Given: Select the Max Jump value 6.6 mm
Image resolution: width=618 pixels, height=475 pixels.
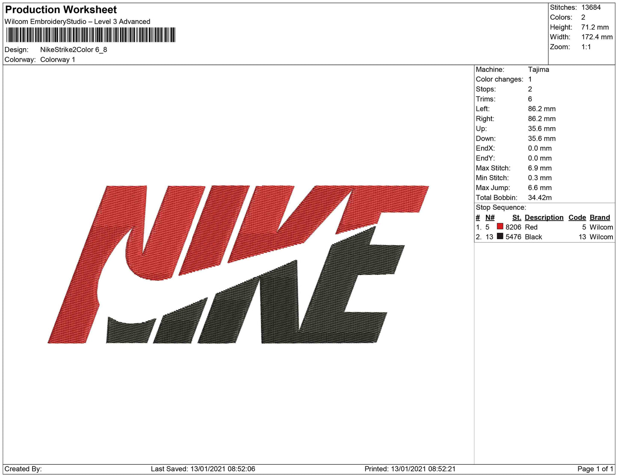Looking at the screenshot, I should pos(540,187).
